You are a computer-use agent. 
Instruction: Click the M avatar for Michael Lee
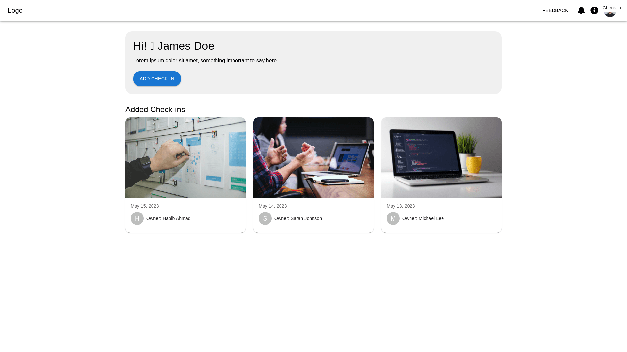point(393,218)
